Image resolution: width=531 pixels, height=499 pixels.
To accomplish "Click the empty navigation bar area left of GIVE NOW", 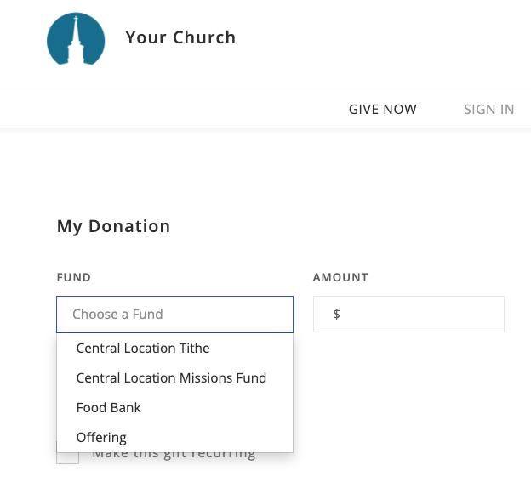I will (169, 110).
